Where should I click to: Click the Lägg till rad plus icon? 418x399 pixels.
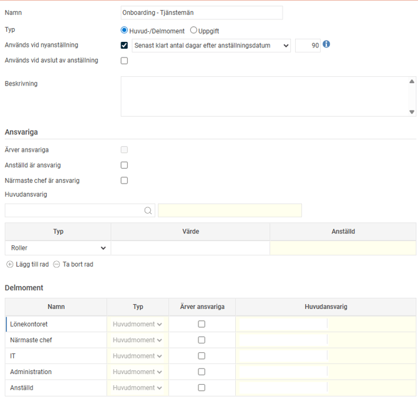click(9, 265)
